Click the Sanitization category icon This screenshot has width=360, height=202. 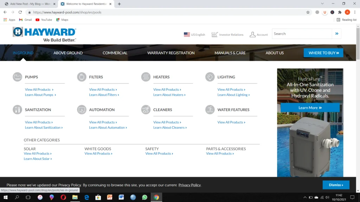(17, 110)
